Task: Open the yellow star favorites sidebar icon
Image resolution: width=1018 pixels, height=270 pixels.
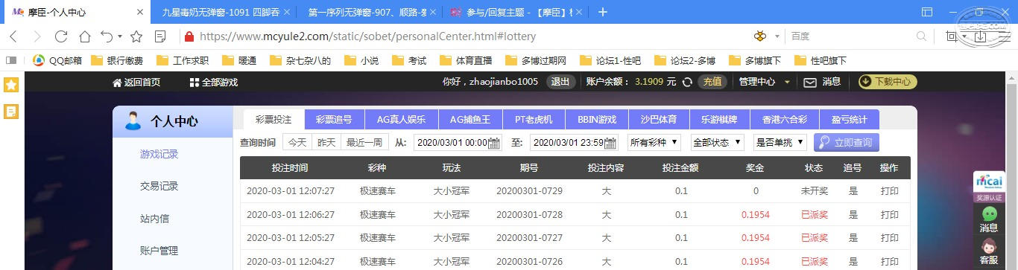Action: (11, 85)
